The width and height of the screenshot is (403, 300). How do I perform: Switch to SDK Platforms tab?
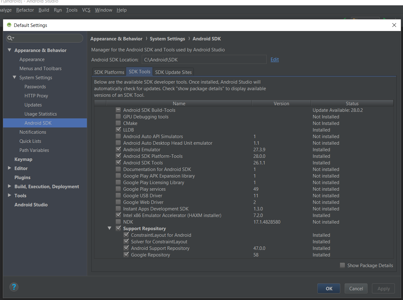pyautogui.click(x=109, y=72)
